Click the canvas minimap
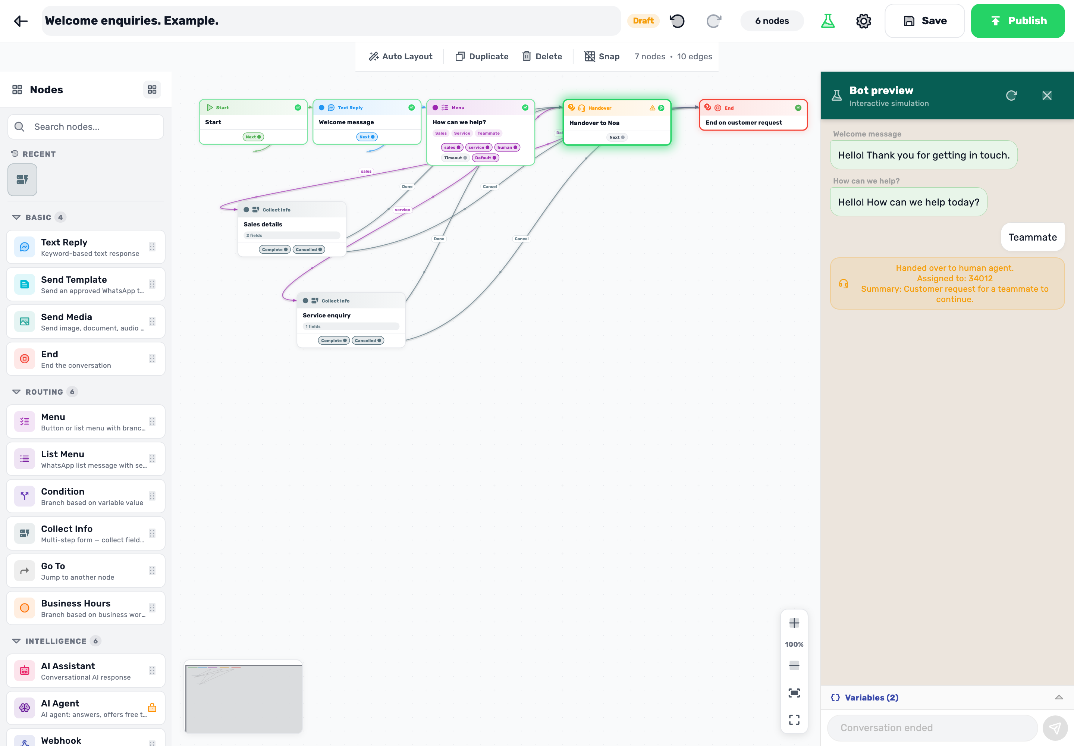1074x746 pixels. 244,696
